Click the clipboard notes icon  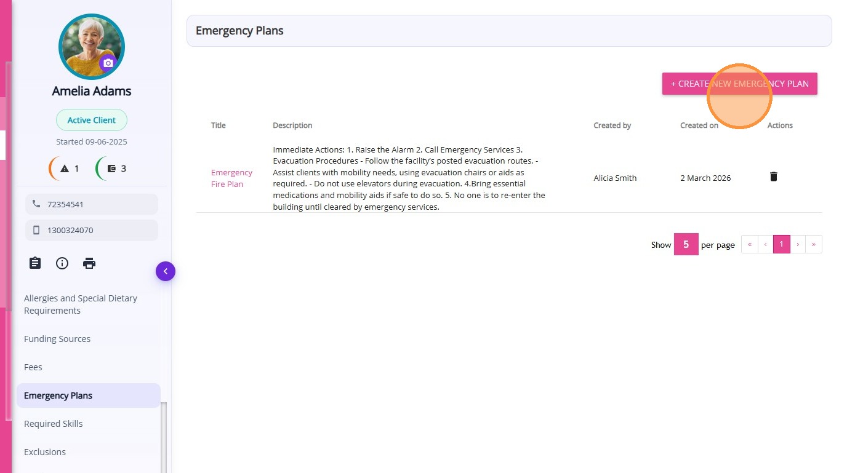(35, 263)
